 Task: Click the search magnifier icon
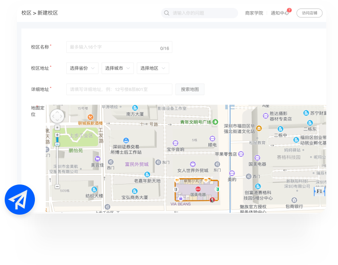tap(166, 13)
